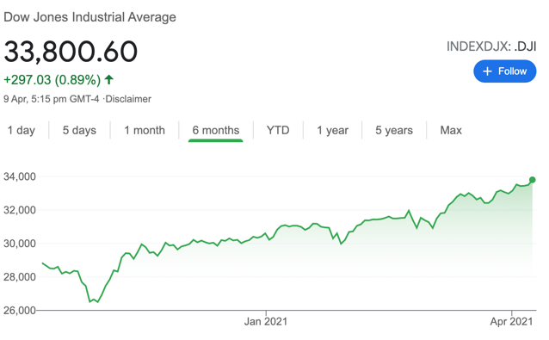Click the 34,000 y-axis label
The image size is (549, 340).
(x=20, y=176)
